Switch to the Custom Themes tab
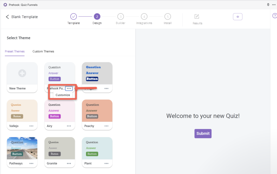277x174 pixels. click(43, 51)
